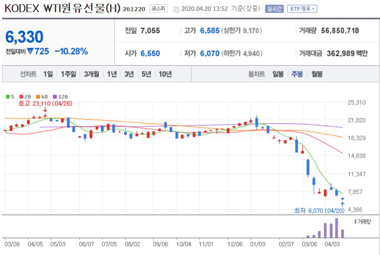380x255 pixels.
Task: Select the 5년 line chart tab
Action: (146, 74)
